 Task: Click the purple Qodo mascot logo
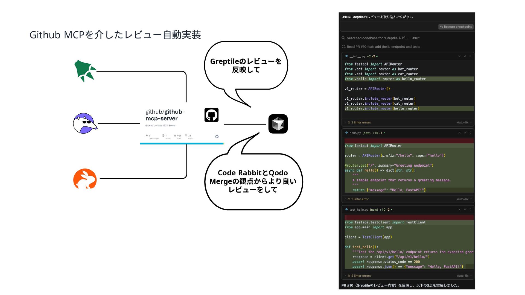85,123
